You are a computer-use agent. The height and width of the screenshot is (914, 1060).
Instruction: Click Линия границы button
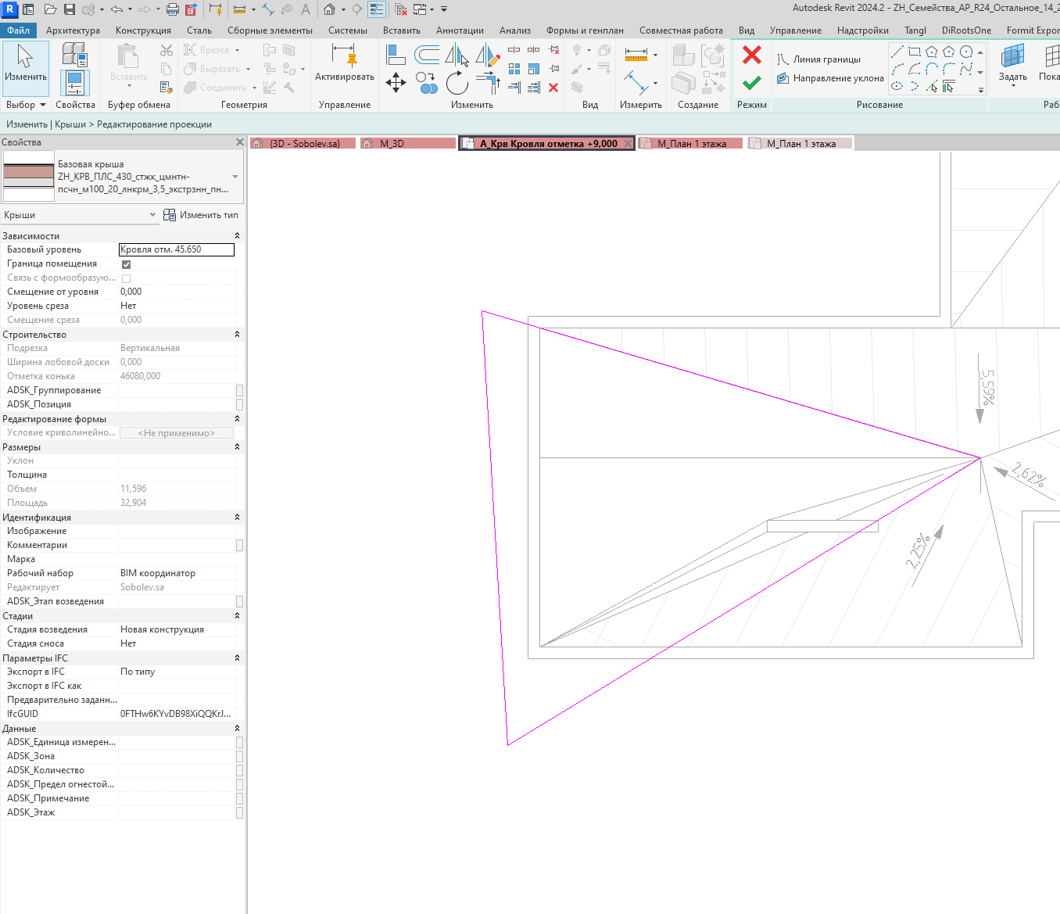pos(818,59)
